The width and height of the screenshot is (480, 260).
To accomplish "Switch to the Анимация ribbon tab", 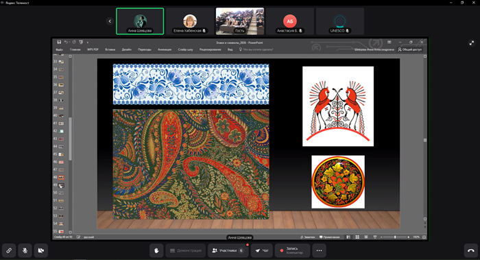I will pos(165,49).
